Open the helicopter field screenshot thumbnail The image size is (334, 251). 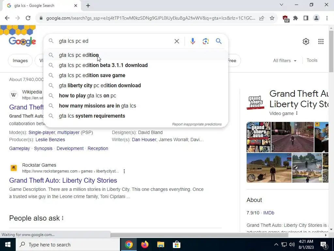(x=269, y=168)
